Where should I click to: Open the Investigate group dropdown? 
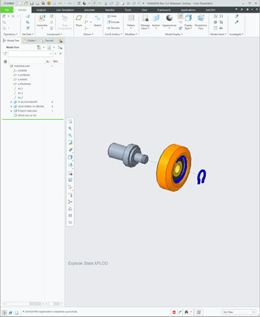point(236,35)
